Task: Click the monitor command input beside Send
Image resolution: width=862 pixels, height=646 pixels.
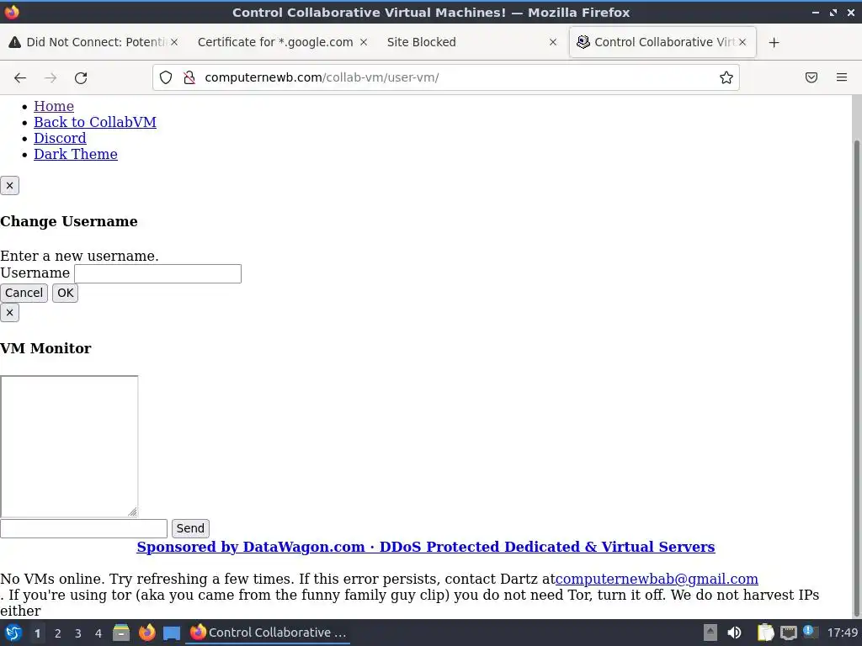Action: point(83,528)
